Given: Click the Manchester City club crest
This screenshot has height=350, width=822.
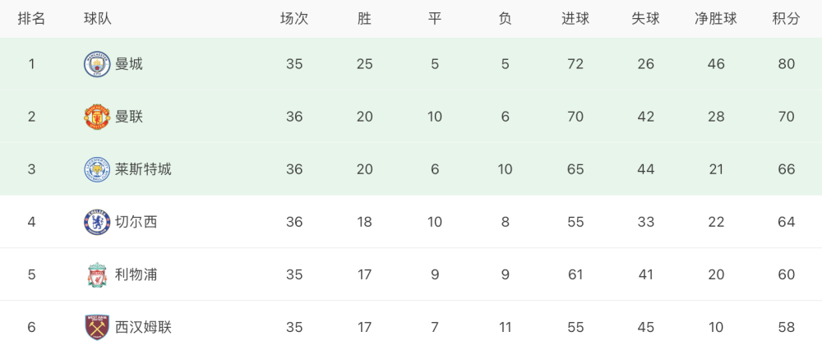Looking at the screenshot, I should [97, 64].
